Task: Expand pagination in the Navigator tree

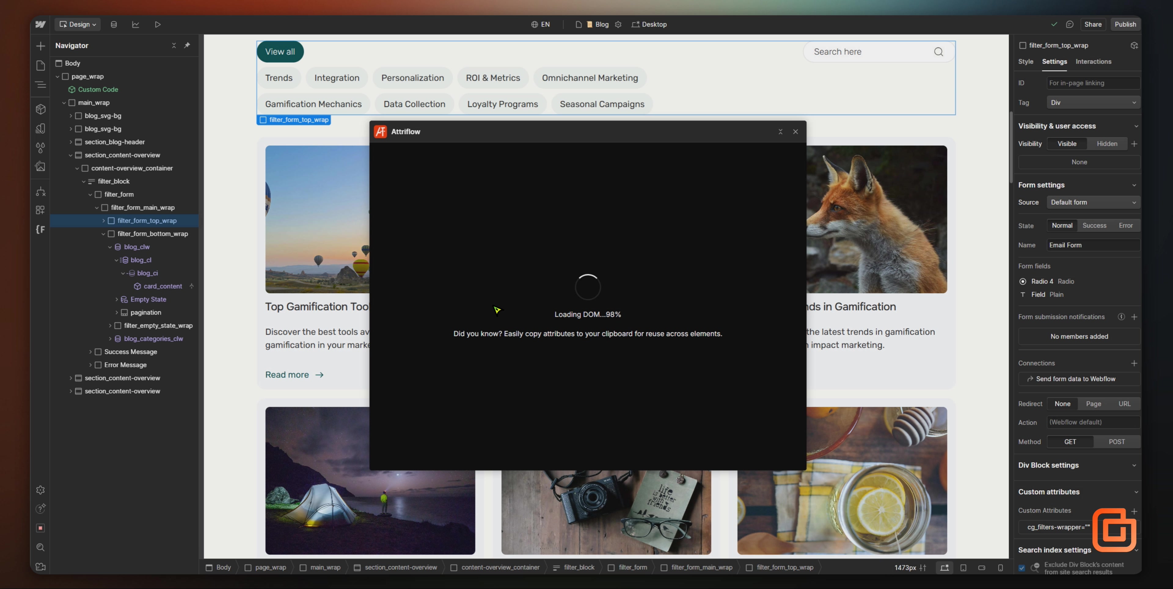Action: point(117,313)
